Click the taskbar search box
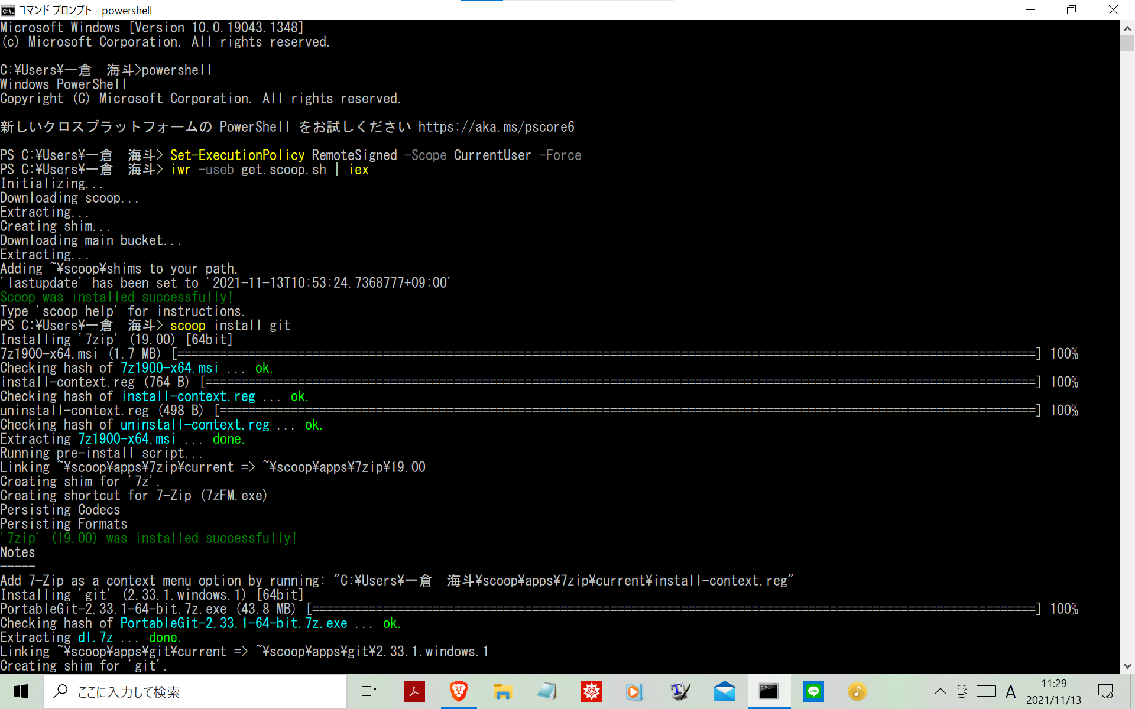Viewport: 1135px width, 709px height. [195, 691]
